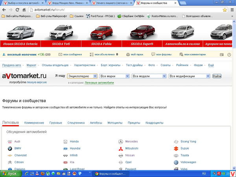Expand the 'Ещё' menu item
The width and height of the screenshot is (236, 177).
[x=211, y=65]
